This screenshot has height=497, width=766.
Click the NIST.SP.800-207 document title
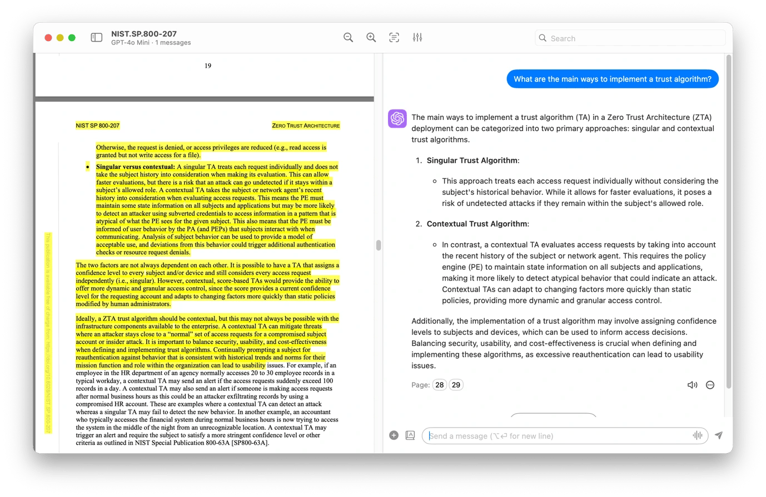click(x=144, y=34)
